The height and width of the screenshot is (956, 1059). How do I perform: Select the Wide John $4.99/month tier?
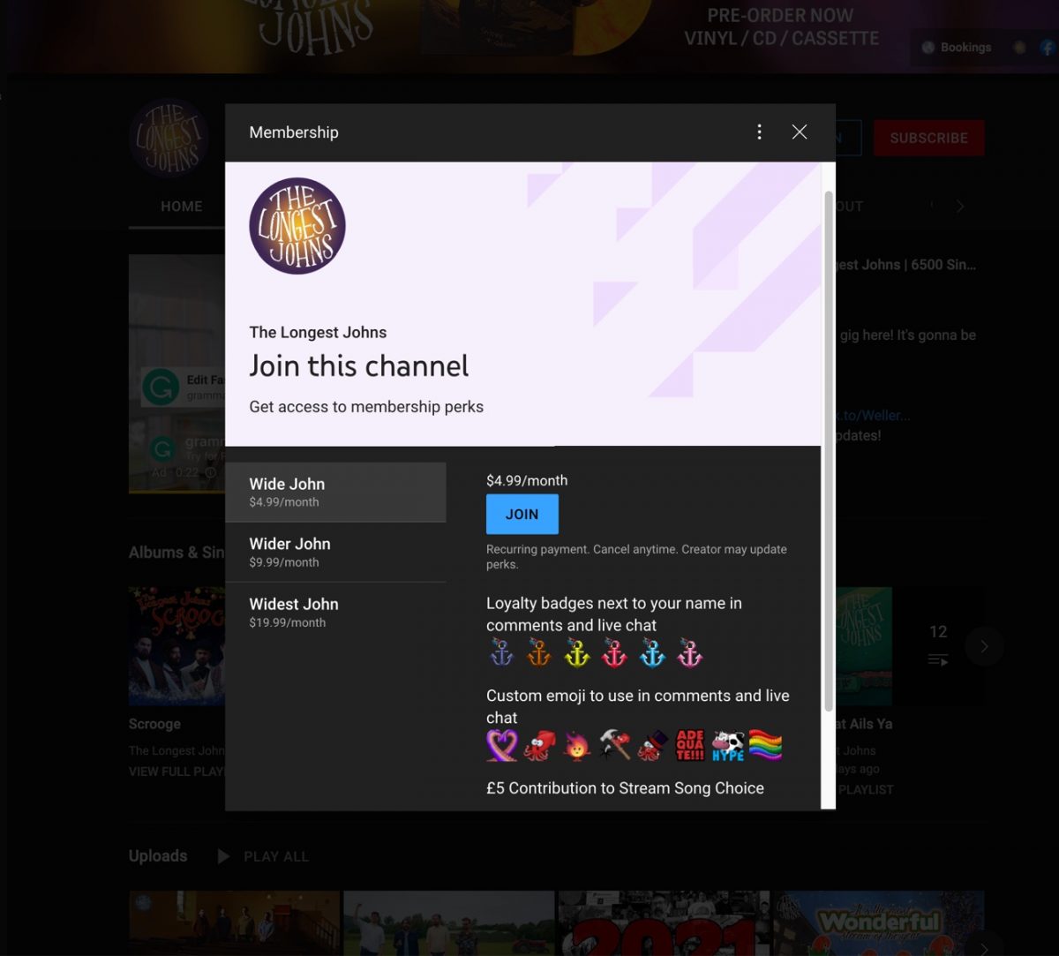click(335, 492)
